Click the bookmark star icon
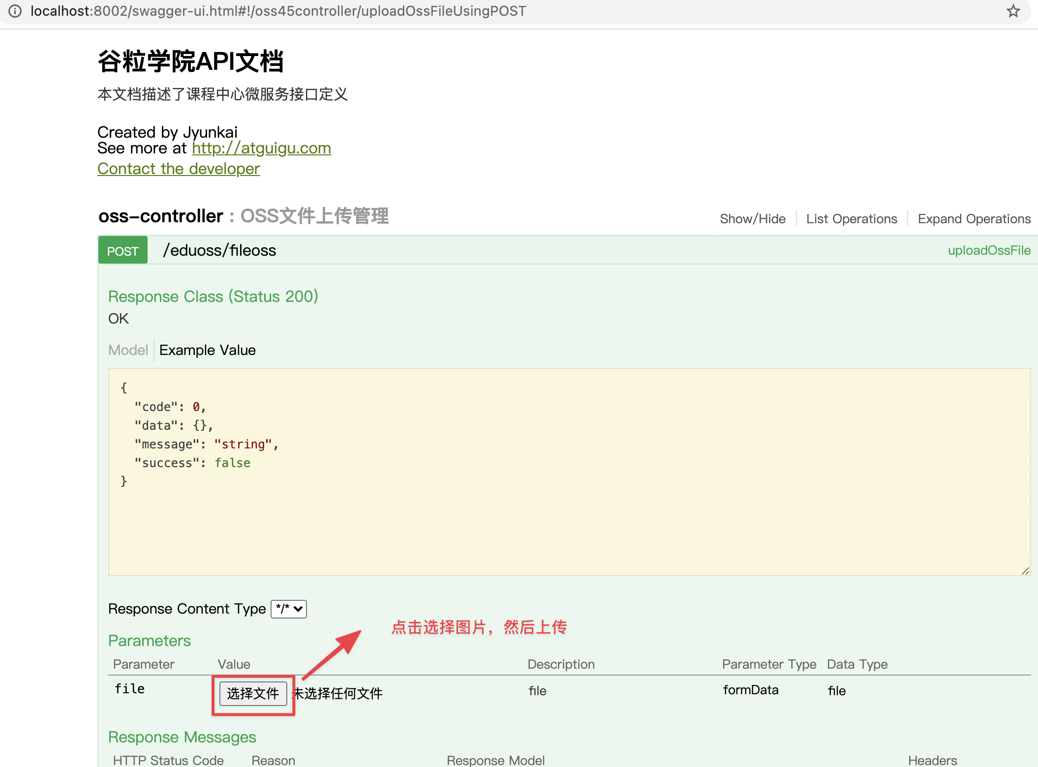This screenshot has height=767, width=1038. point(1013,11)
